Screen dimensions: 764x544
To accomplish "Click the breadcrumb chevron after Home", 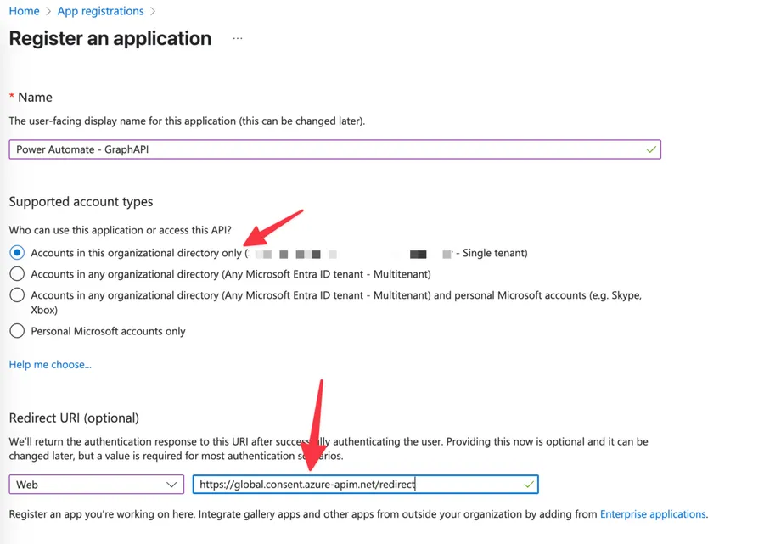I will click(48, 12).
